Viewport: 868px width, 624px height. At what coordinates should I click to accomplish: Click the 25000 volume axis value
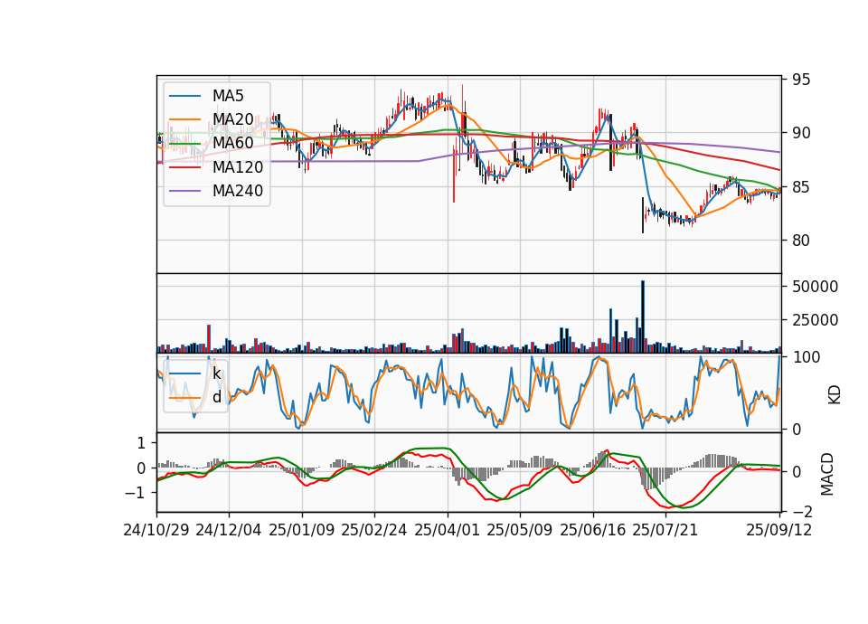(x=816, y=320)
